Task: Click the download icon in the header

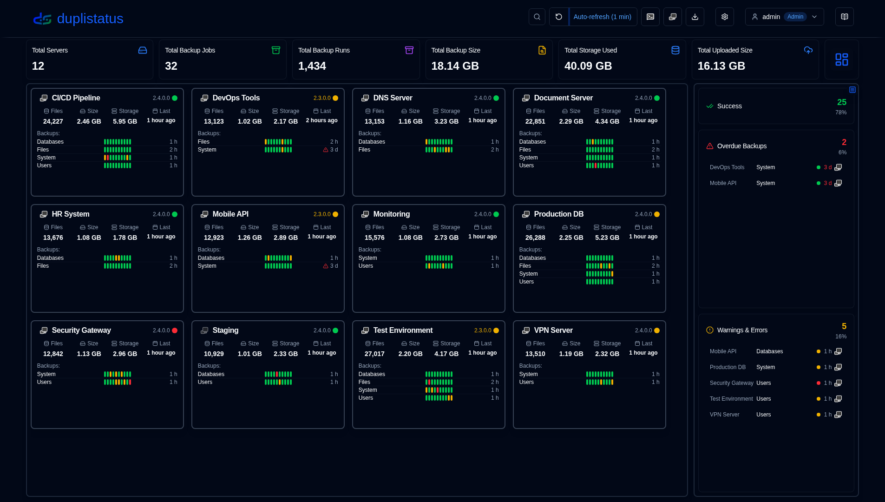Action: [x=695, y=17]
